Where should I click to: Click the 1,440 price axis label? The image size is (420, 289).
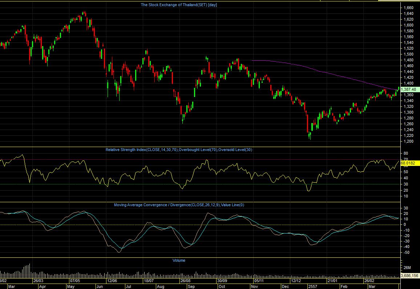pyautogui.click(x=408, y=72)
